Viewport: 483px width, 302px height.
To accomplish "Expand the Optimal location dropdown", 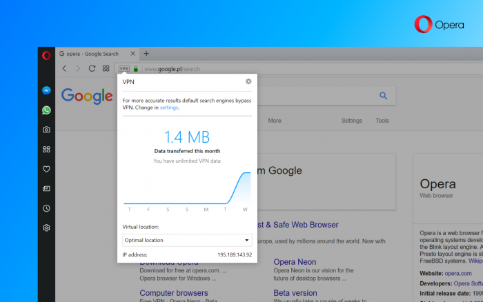I will [x=187, y=240].
